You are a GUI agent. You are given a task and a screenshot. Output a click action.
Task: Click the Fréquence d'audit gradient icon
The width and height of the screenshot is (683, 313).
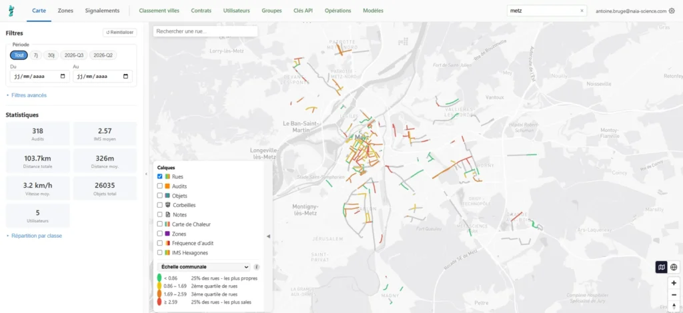click(x=167, y=243)
